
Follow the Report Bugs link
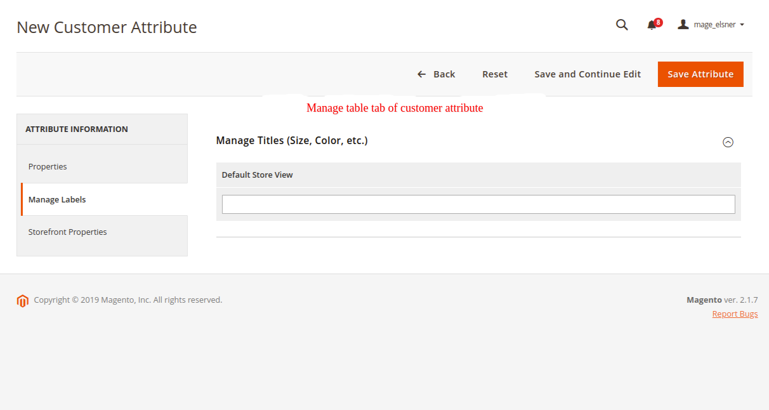pyautogui.click(x=735, y=314)
